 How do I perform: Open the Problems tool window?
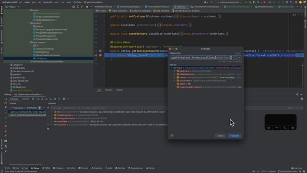[x=58, y=168]
